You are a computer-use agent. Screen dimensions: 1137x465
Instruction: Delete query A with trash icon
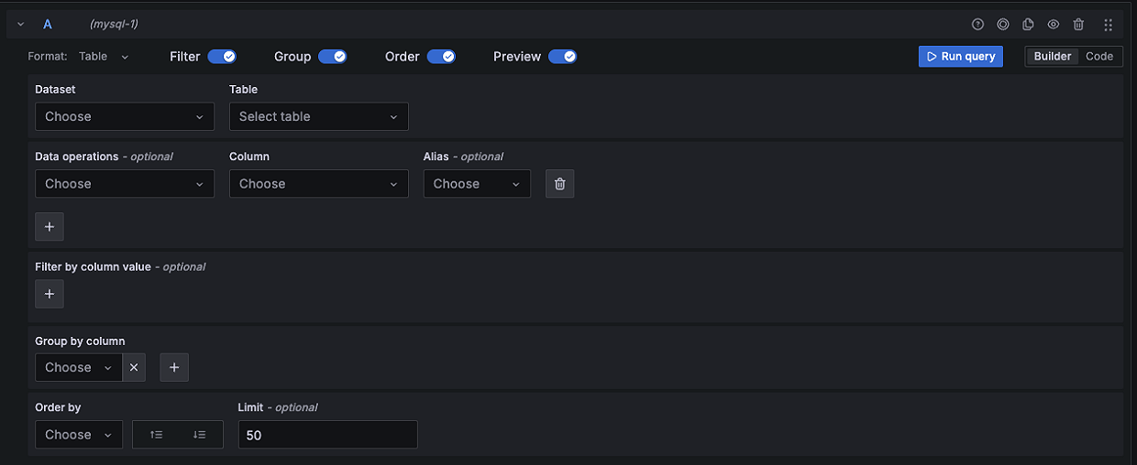click(x=1078, y=25)
